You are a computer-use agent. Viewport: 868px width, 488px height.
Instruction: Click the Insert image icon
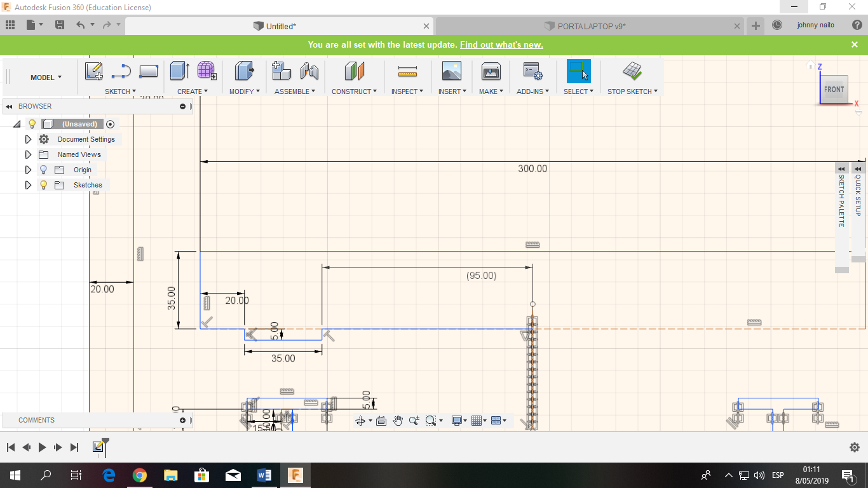[452, 71]
